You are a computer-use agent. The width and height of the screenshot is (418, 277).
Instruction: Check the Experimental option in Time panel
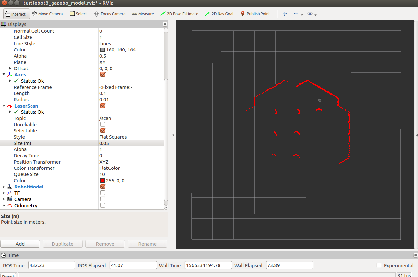pos(379,265)
